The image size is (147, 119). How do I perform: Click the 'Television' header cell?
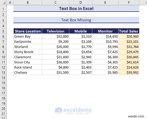click(56, 31)
